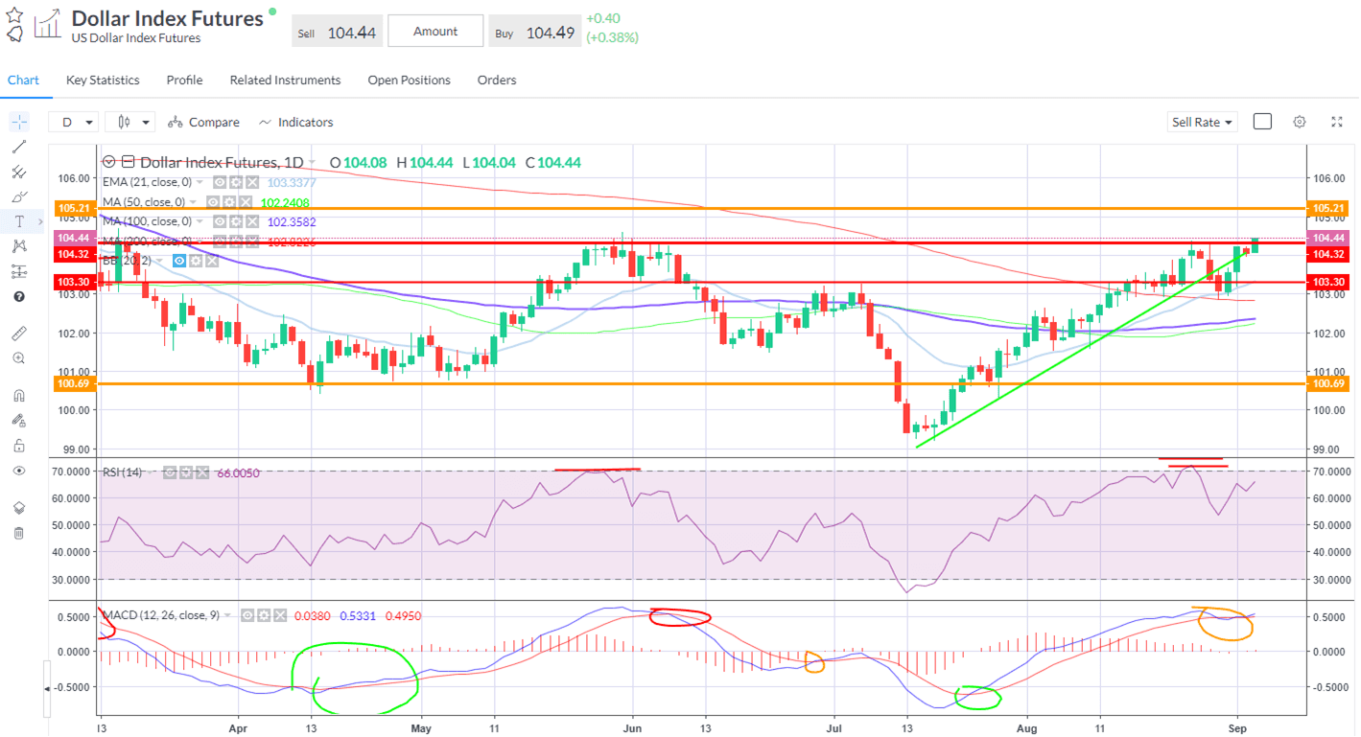Add instrument to favorites star icon
1361x737 pixels.
pyautogui.click(x=14, y=14)
